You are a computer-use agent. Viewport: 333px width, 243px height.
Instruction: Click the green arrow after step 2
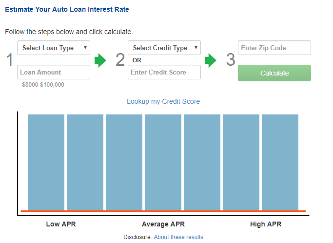click(x=211, y=60)
